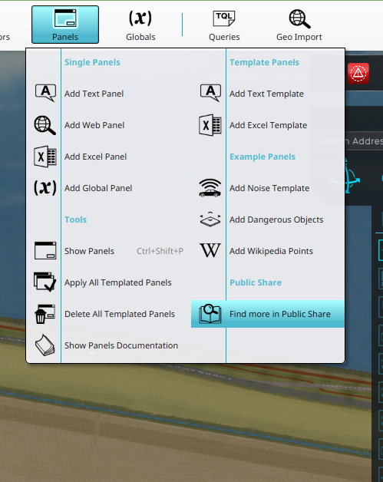Screen dimensions: 383x482
Task: Select Apply All Templated Panels
Action: click(x=118, y=282)
